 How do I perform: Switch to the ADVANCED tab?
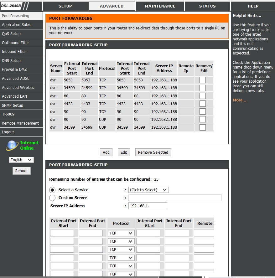click(112, 6)
